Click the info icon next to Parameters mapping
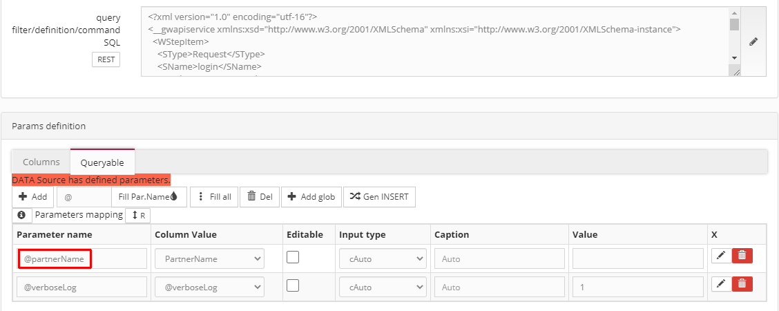 21,215
